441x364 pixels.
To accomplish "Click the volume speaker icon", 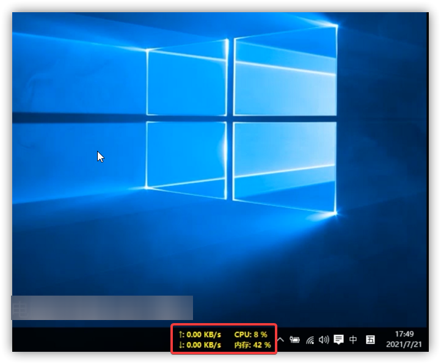I will coord(324,340).
